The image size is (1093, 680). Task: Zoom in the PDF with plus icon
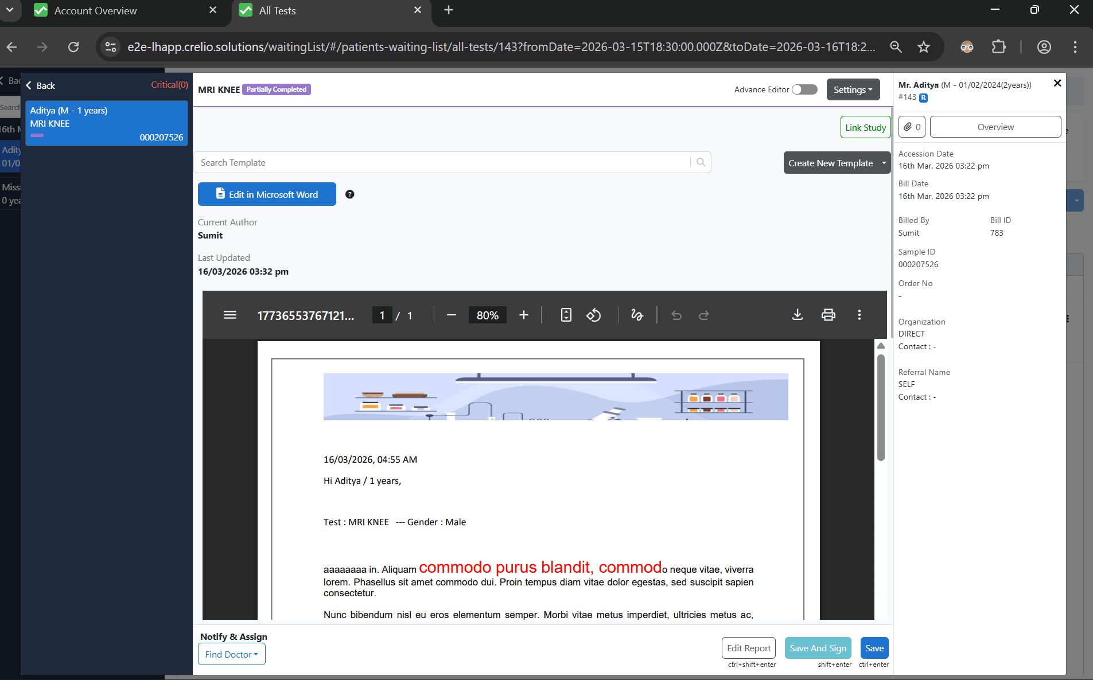[524, 315]
